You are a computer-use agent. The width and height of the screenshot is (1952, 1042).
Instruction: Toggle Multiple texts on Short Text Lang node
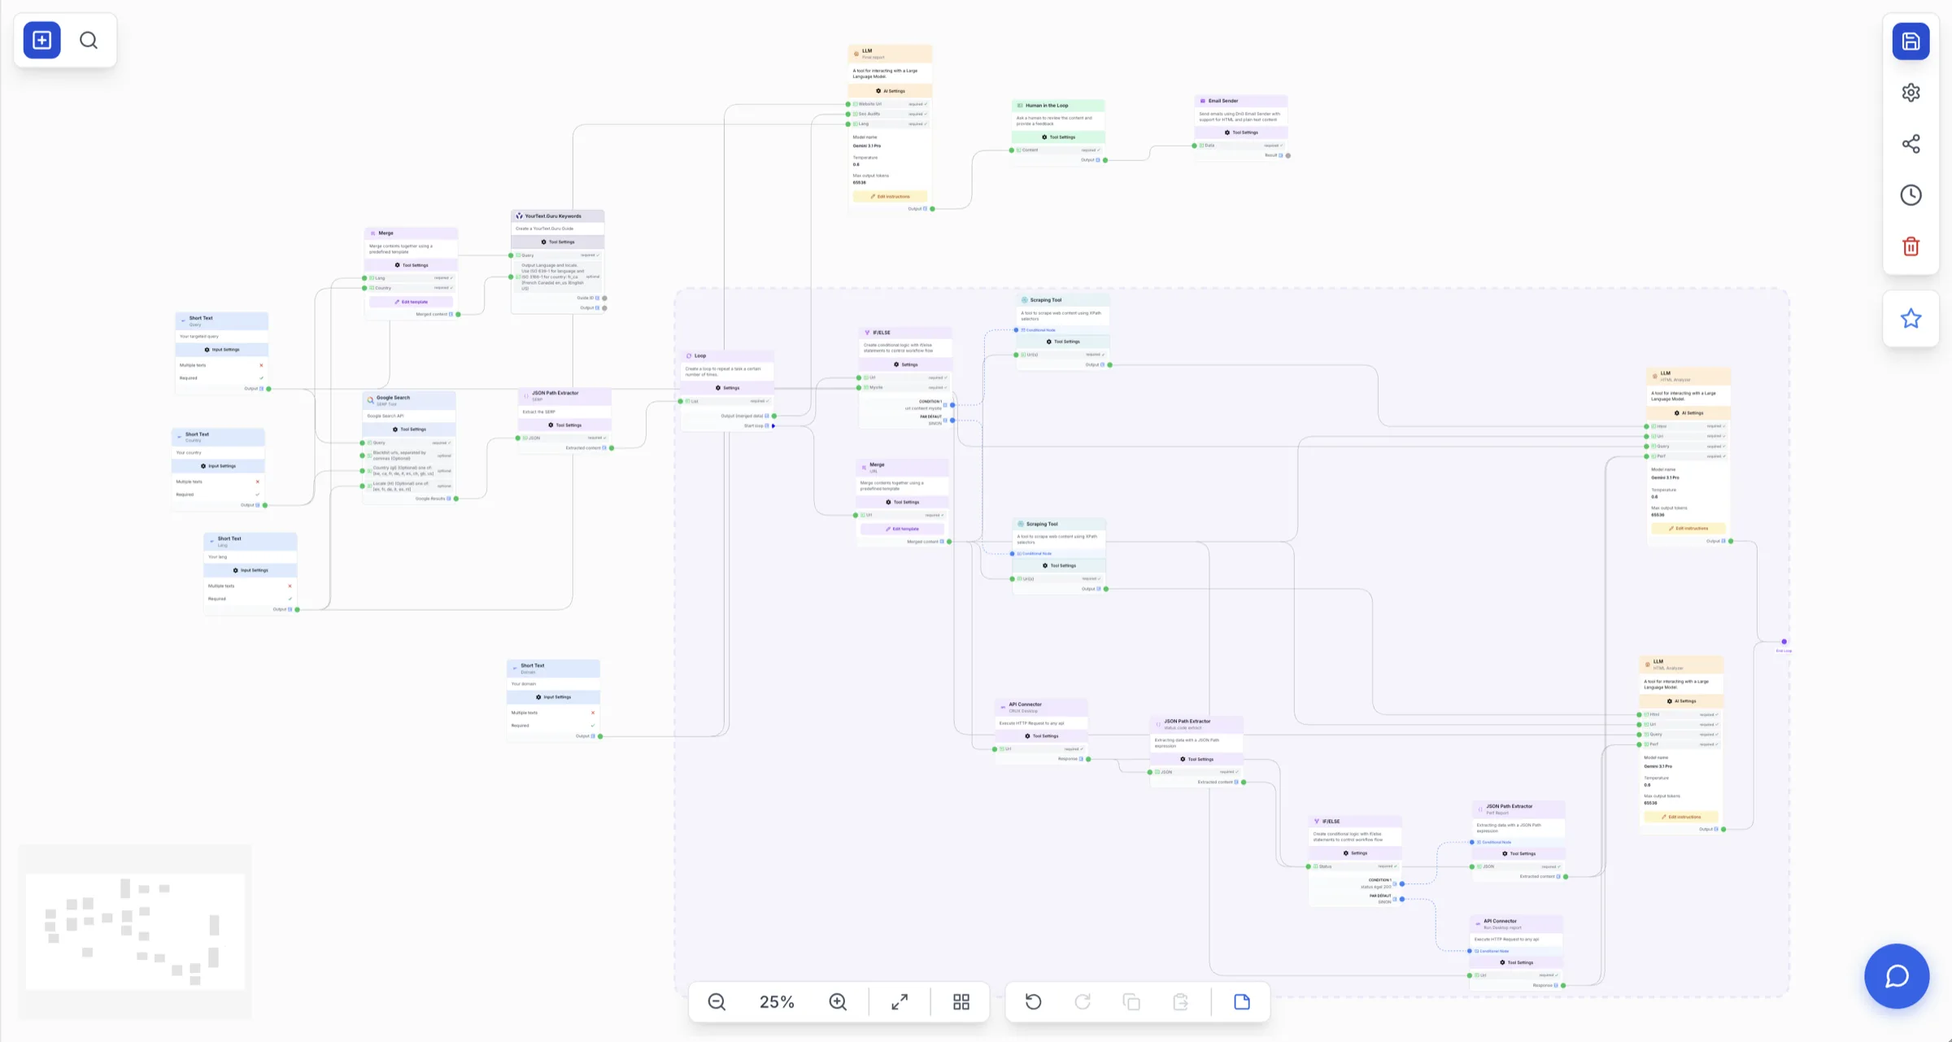click(x=290, y=586)
